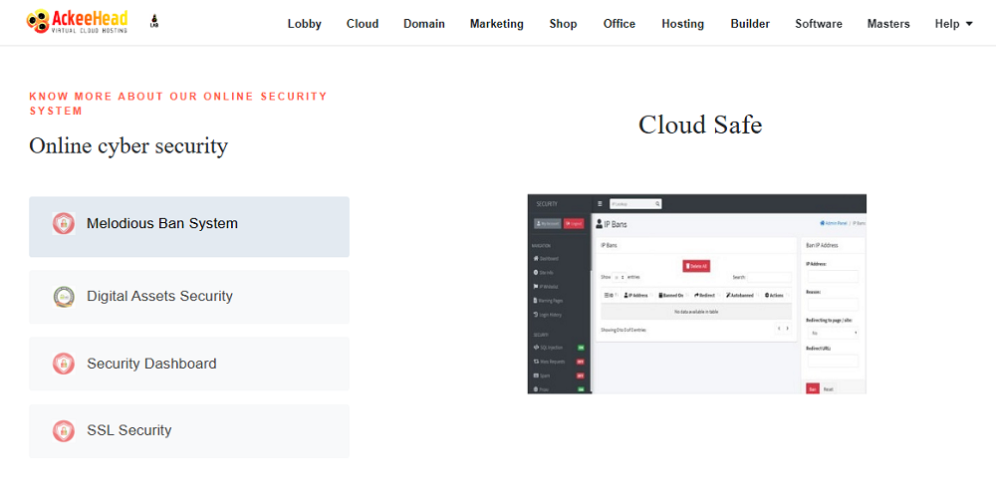Image resolution: width=996 pixels, height=498 pixels.
Task: Navigate to Marketing
Action: point(496,24)
